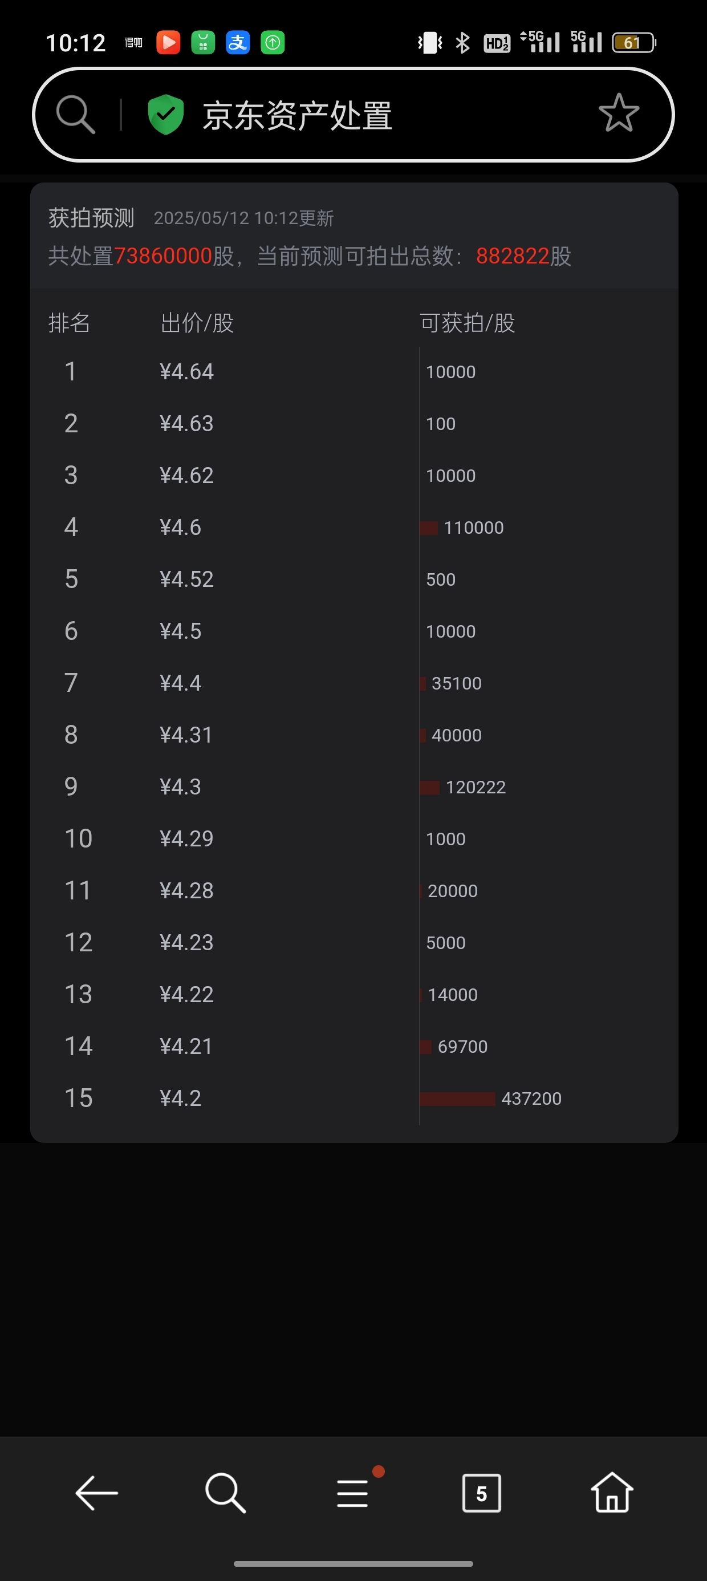
Task: Open the browser menu with red dot
Action: pyautogui.click(x=353, y=1491)
